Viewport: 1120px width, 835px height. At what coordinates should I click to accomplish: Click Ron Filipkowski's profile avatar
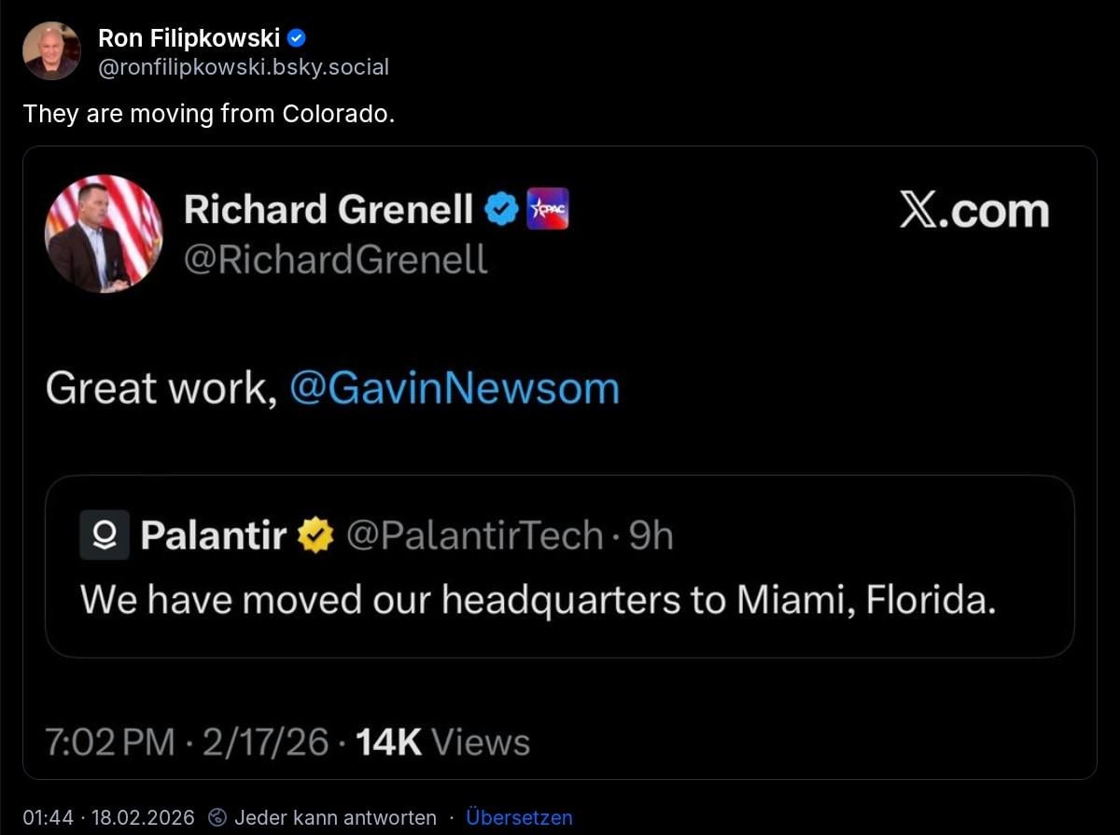click(51, 51)
